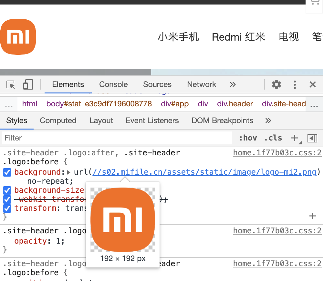Select div.site-head breadcrumb item
The height and width of the screenshot is (281, 323).
pyautogui.click(x=284, y=104)
